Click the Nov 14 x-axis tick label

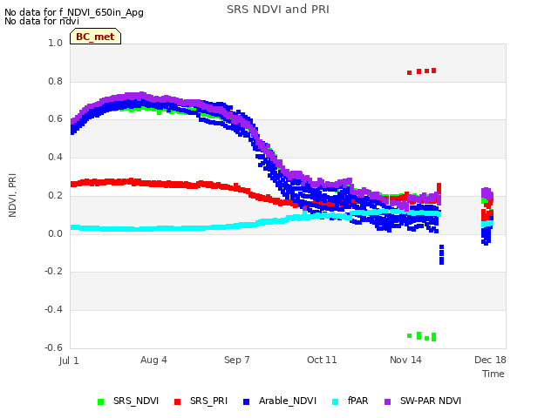pyautogui.click(x=405, y=360)
